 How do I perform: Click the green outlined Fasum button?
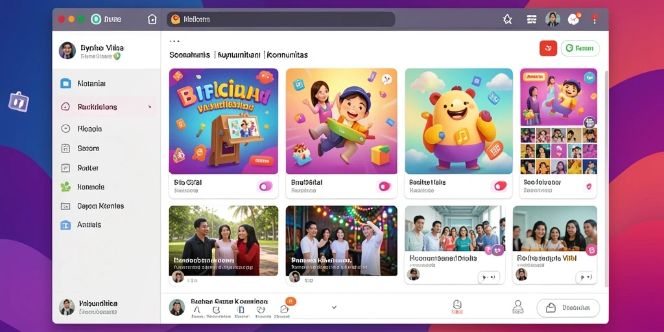click(x=580, y=48)
